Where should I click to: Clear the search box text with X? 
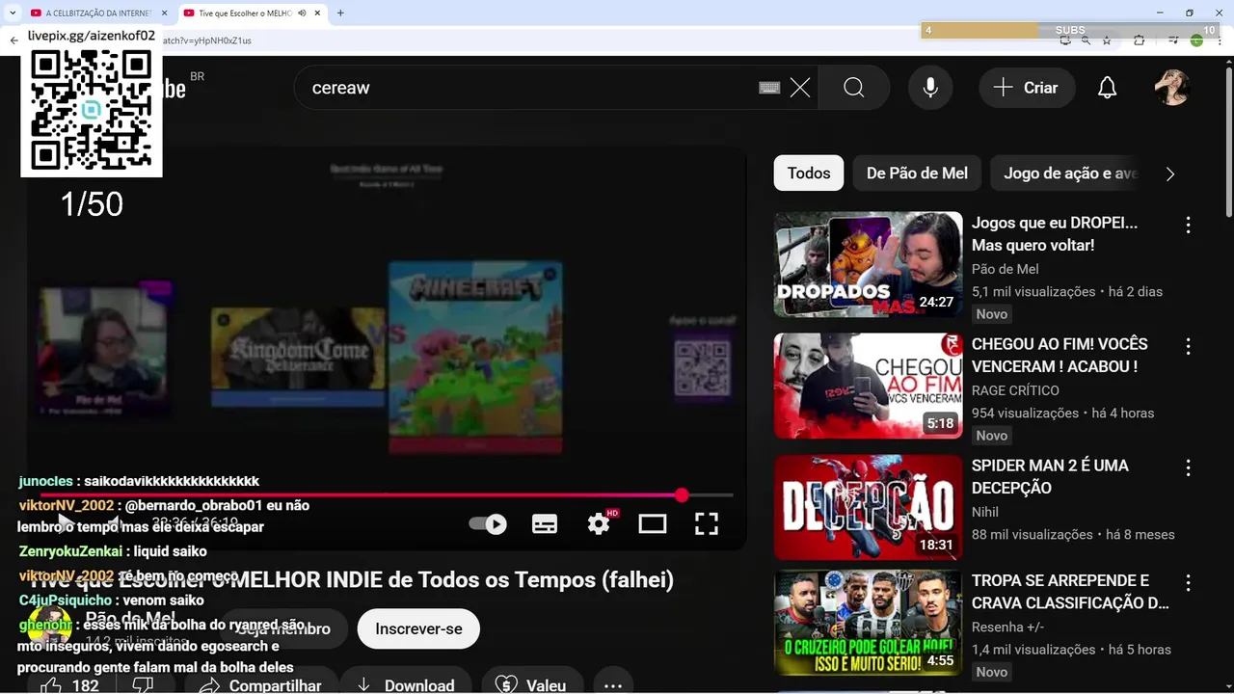[x=800, y=88]
